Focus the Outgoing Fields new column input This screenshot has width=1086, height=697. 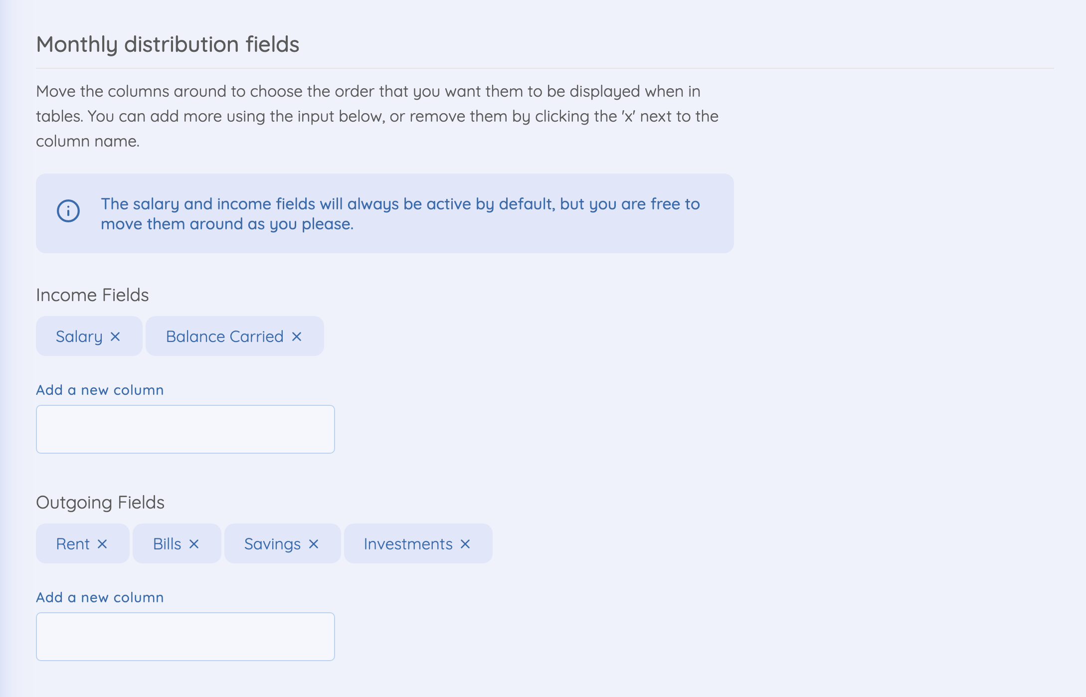185,637
